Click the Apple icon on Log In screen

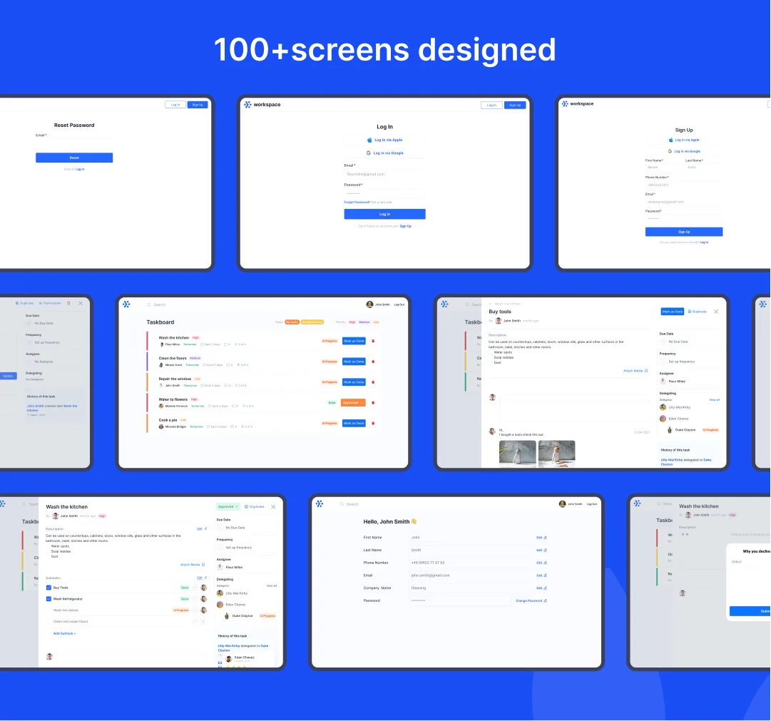[x=369, y=140]
